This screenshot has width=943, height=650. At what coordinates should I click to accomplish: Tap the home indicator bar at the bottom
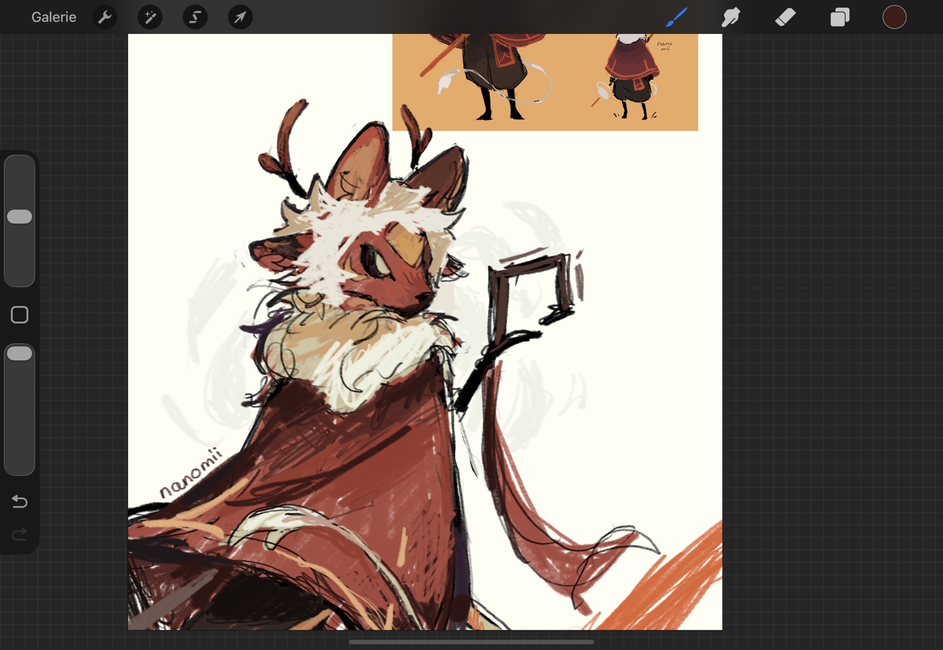471,642
